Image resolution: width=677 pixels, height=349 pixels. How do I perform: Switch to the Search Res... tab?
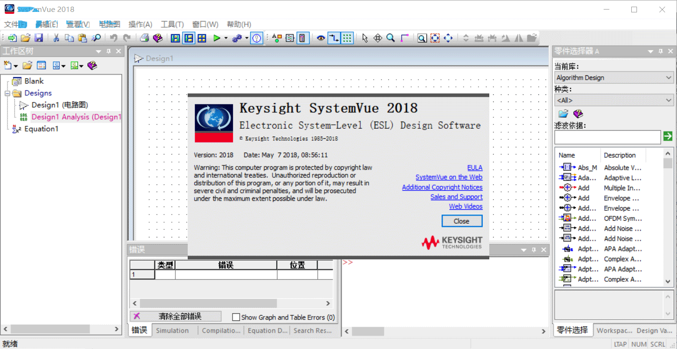click(x=313, y=330)
